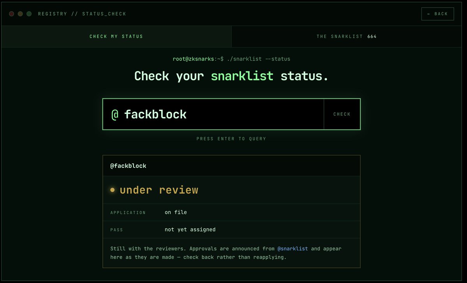Switch to the CHECK MY STATUS tab
This screenshot has width=467, height=283.
(x=116, y=36)
